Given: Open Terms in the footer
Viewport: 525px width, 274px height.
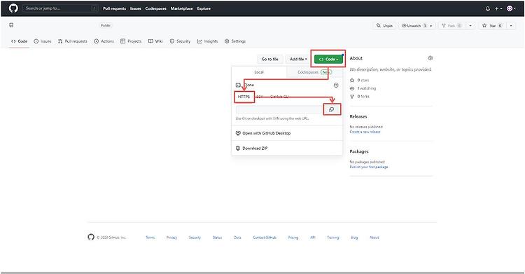Looking at the screenshot, I should point(150,238).
